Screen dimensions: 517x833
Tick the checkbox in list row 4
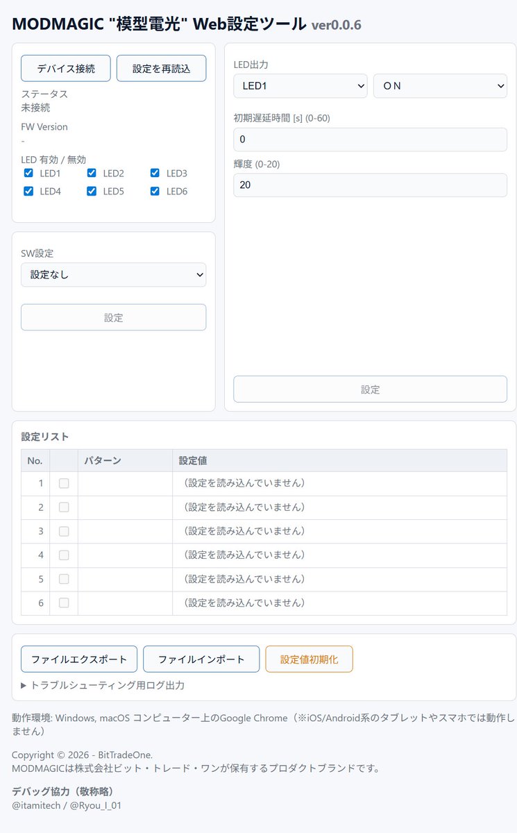tap(64, 555)
